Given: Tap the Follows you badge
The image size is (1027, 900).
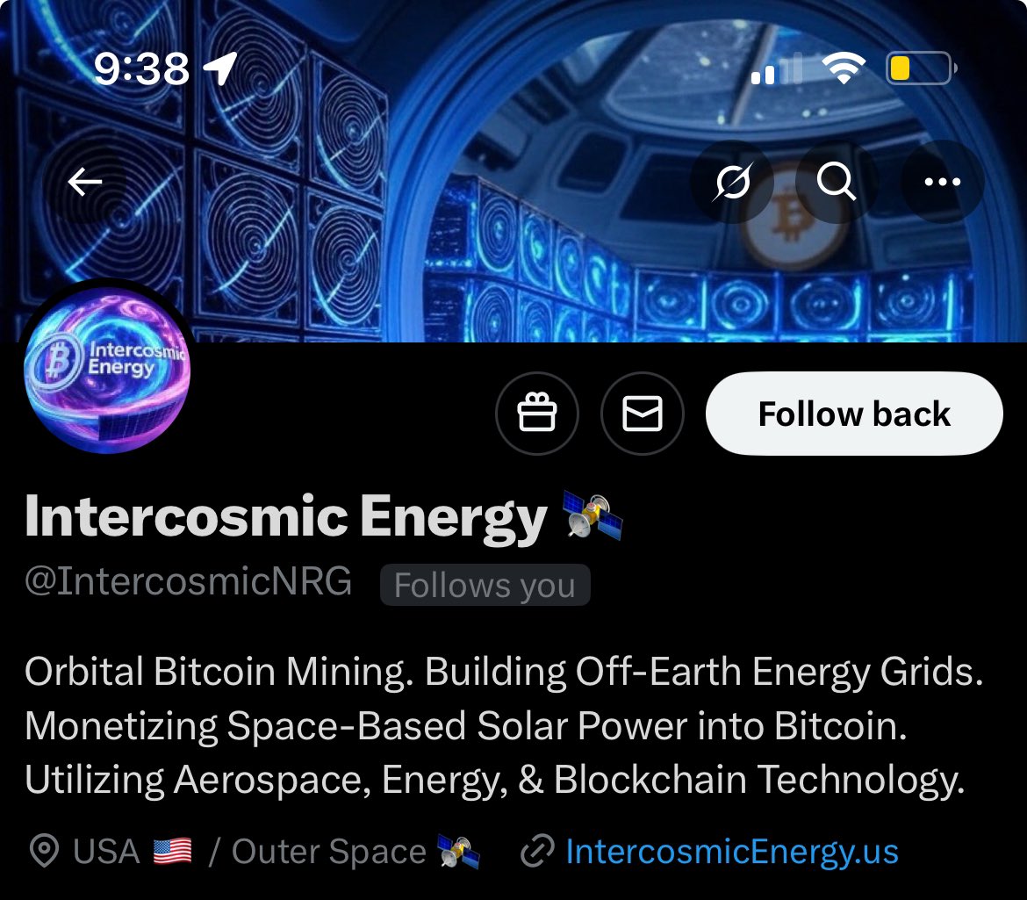Looking at the screenshot, I should [485, 584].
